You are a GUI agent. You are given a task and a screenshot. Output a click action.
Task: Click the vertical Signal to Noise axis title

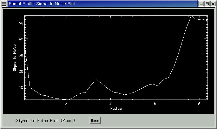[14, 58]
